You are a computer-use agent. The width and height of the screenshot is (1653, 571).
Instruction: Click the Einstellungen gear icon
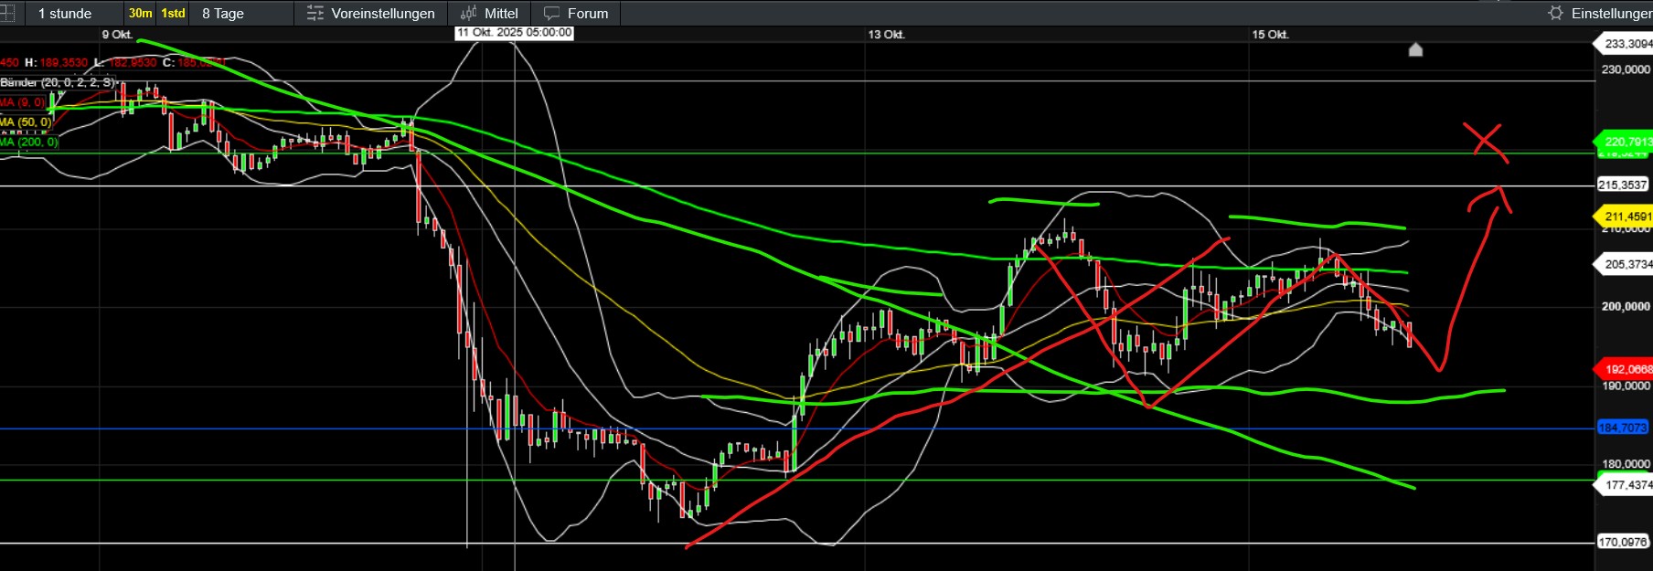point(1555,13)
